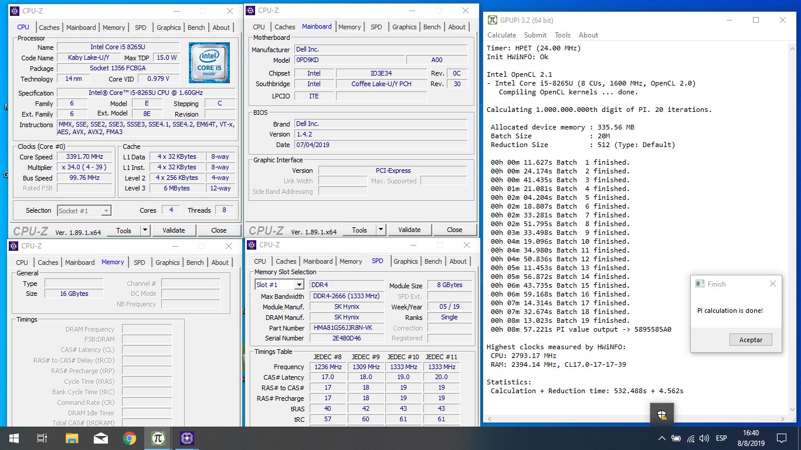This screenshot has height=450, width=801.
Task: Expand Tools dropdown arrow in CPU window
Action: (145, 230)
